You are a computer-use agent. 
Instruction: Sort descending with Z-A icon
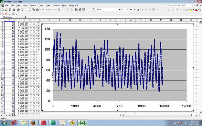tap(72, 10)
